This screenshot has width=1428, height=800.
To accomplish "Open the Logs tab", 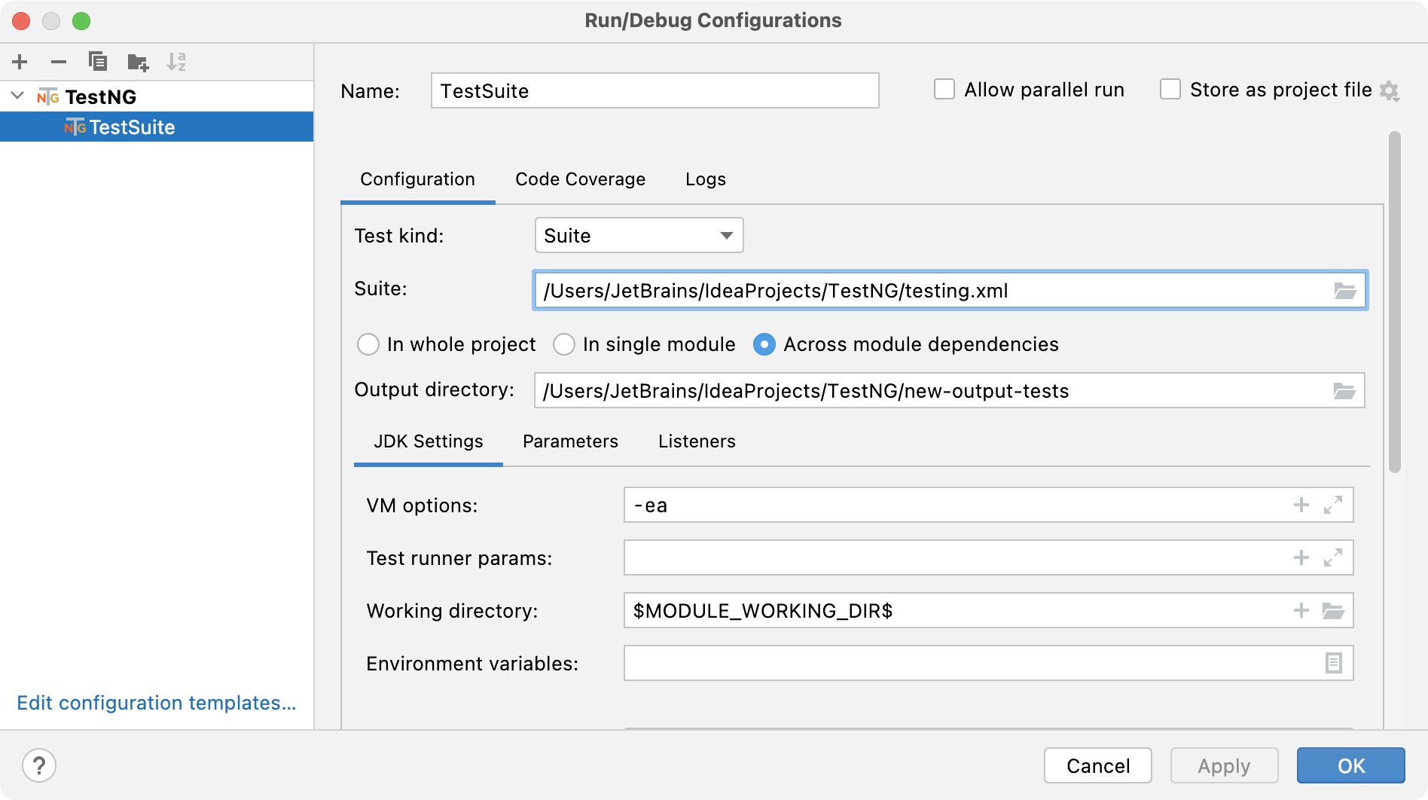I will coord(706,179).
